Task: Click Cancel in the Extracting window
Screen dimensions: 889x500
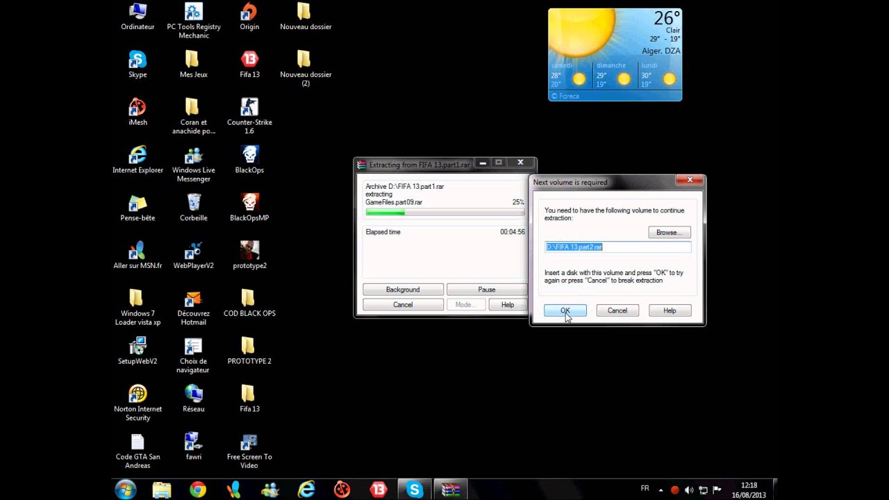Action: point(403,305)
